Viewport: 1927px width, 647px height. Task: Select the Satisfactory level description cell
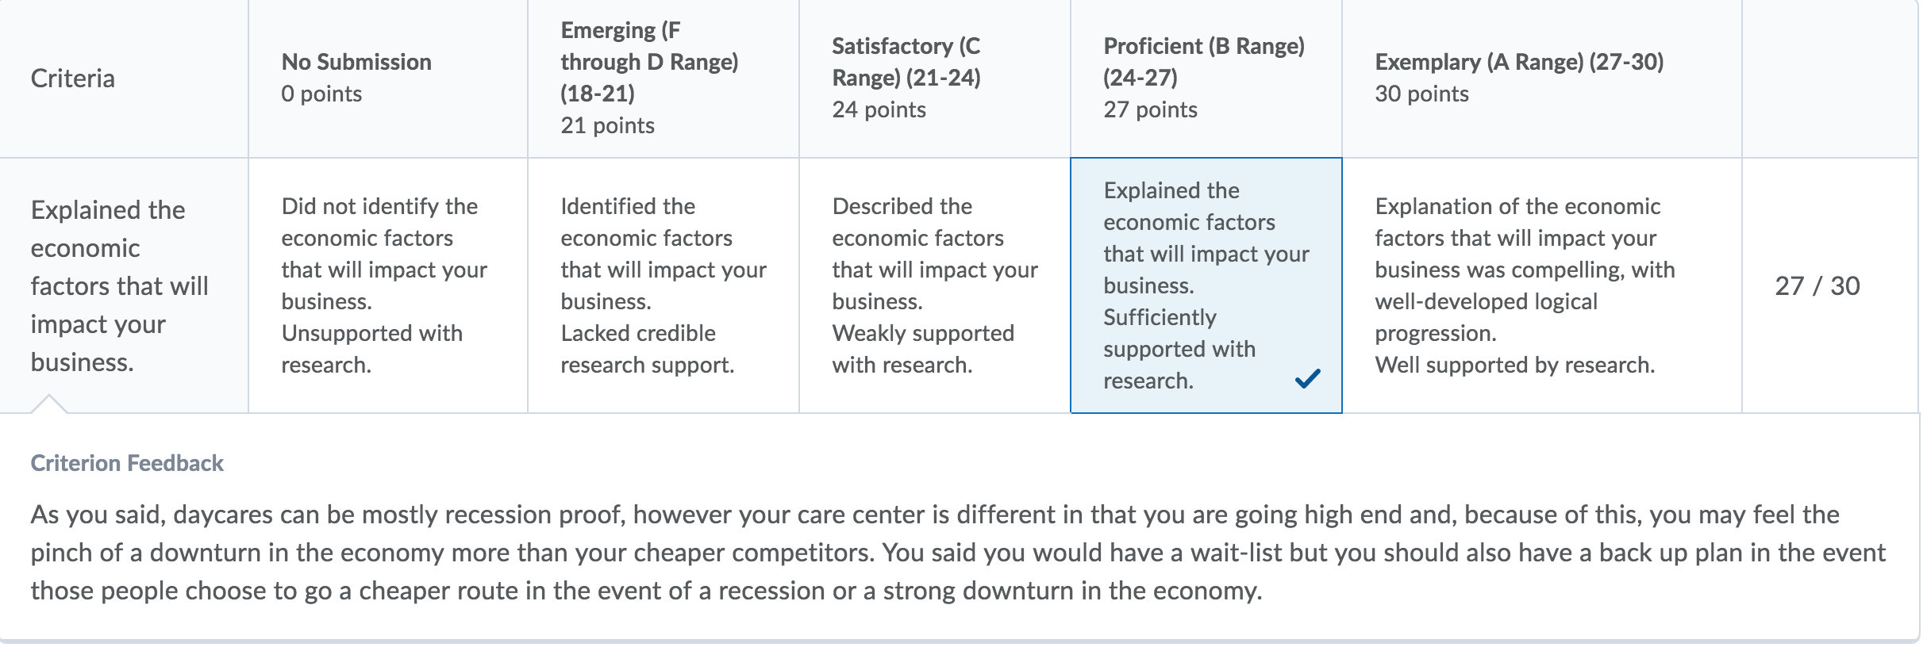pos(934,285)
